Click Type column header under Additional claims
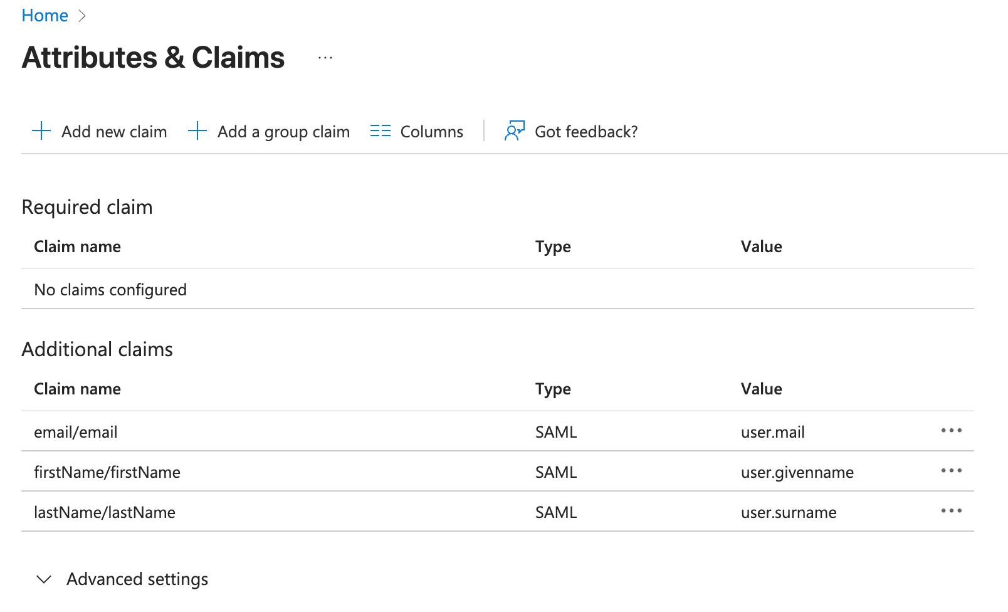 pyautogui.click(x=553, y=389)
